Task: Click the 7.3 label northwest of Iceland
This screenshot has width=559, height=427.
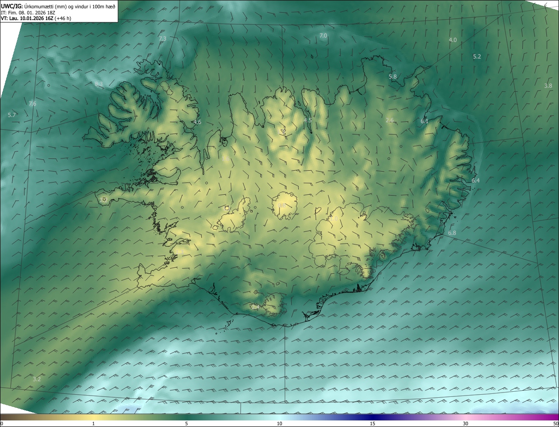Action: click(162, 39)
